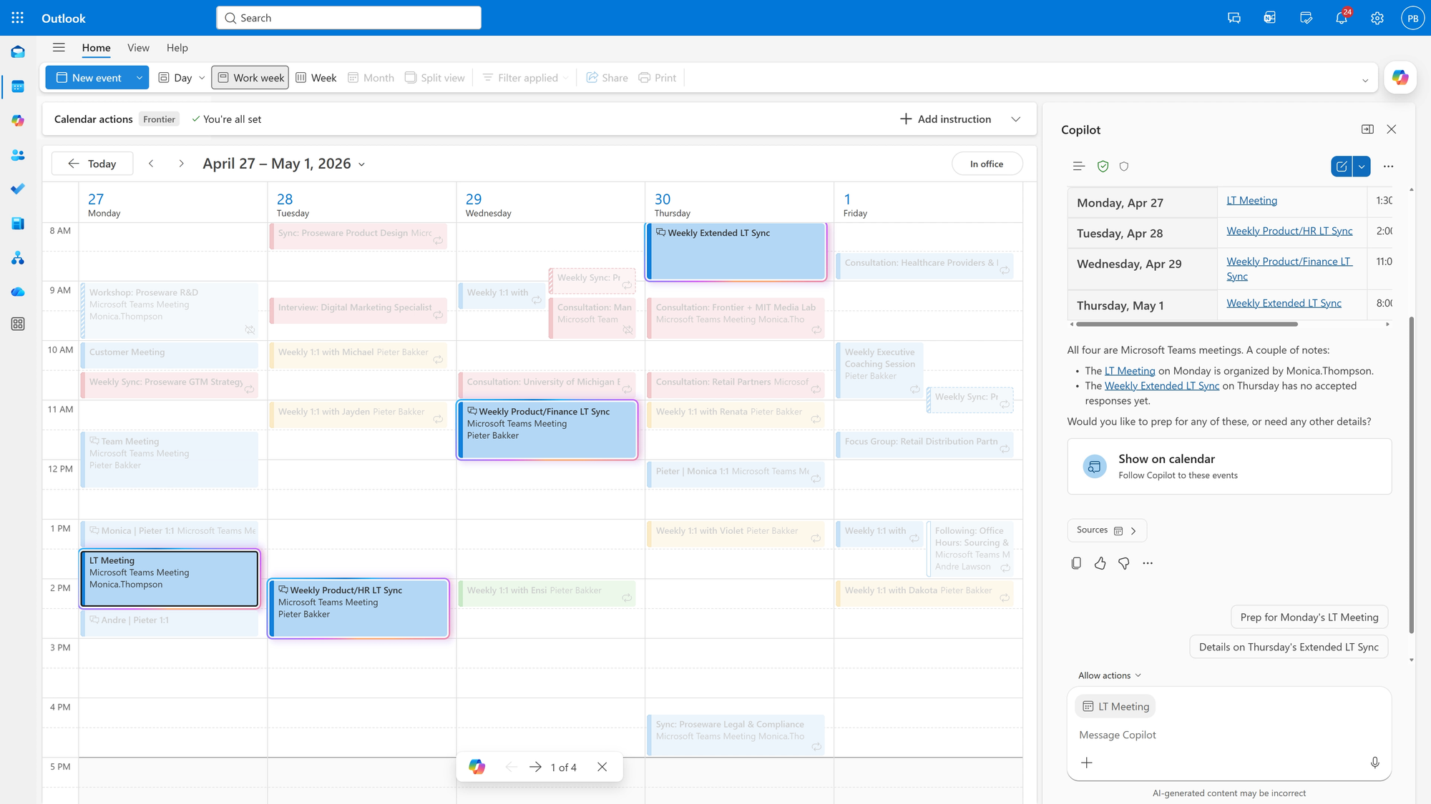Open To Do from the sidebar
Image resolution: width=1431 pixels, height=804 pixels.
[17, 189]
